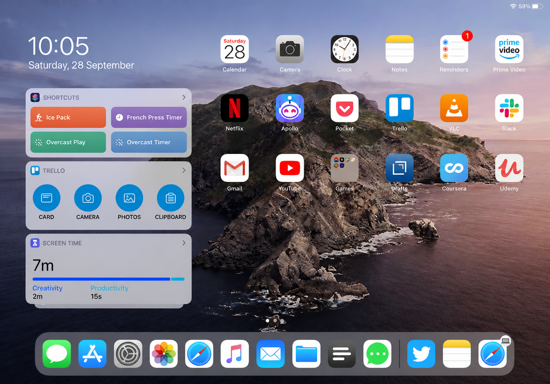
Task: Open the green chat-bubble app with dots
Action: pos(377,354)
